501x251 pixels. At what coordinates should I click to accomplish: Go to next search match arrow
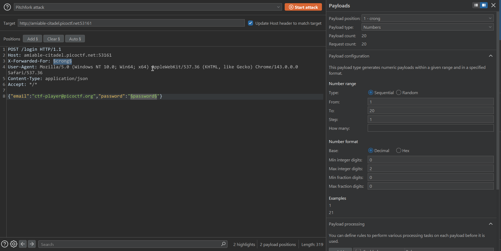(x=32, y=244)
